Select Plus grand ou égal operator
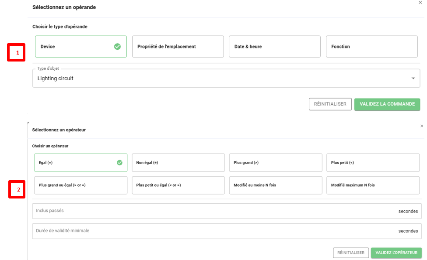 pos(80,185)
